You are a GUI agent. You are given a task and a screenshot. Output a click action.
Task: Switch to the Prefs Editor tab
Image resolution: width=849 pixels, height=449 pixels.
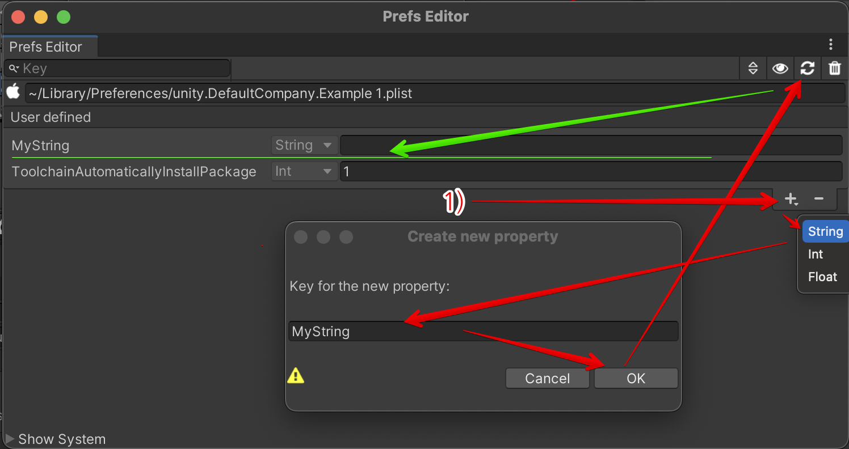pos(46,46)
